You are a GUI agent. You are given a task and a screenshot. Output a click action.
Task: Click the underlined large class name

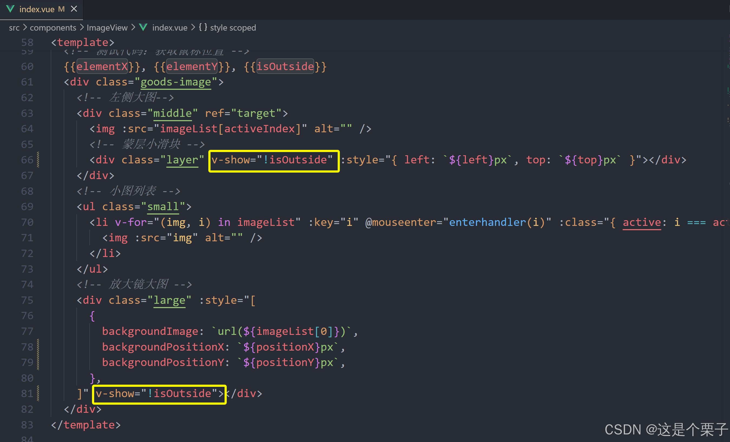click(x=169, y=301)
